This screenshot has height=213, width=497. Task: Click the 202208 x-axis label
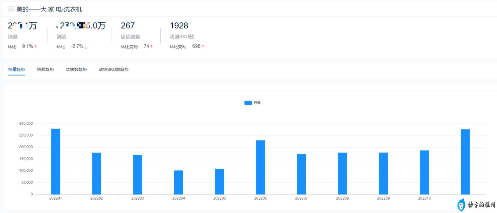[x=342, y=198]
